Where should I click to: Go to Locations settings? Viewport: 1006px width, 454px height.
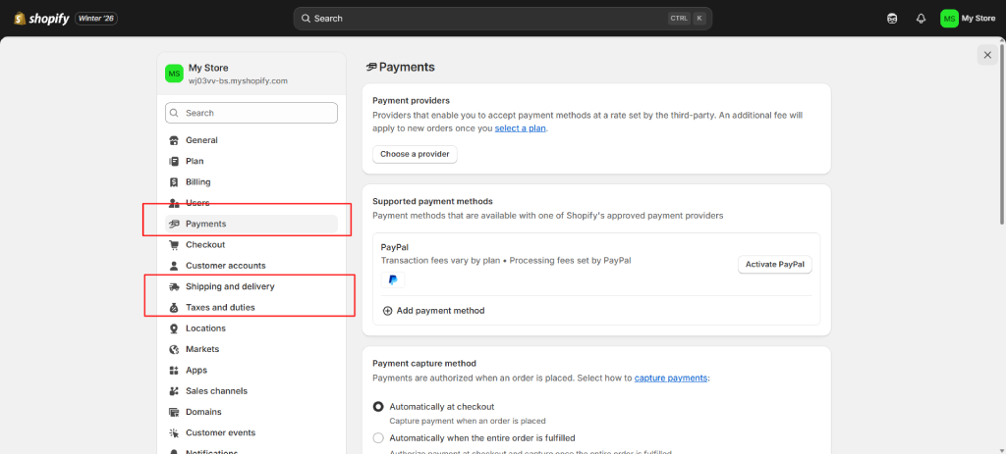[x=251, y=328]
